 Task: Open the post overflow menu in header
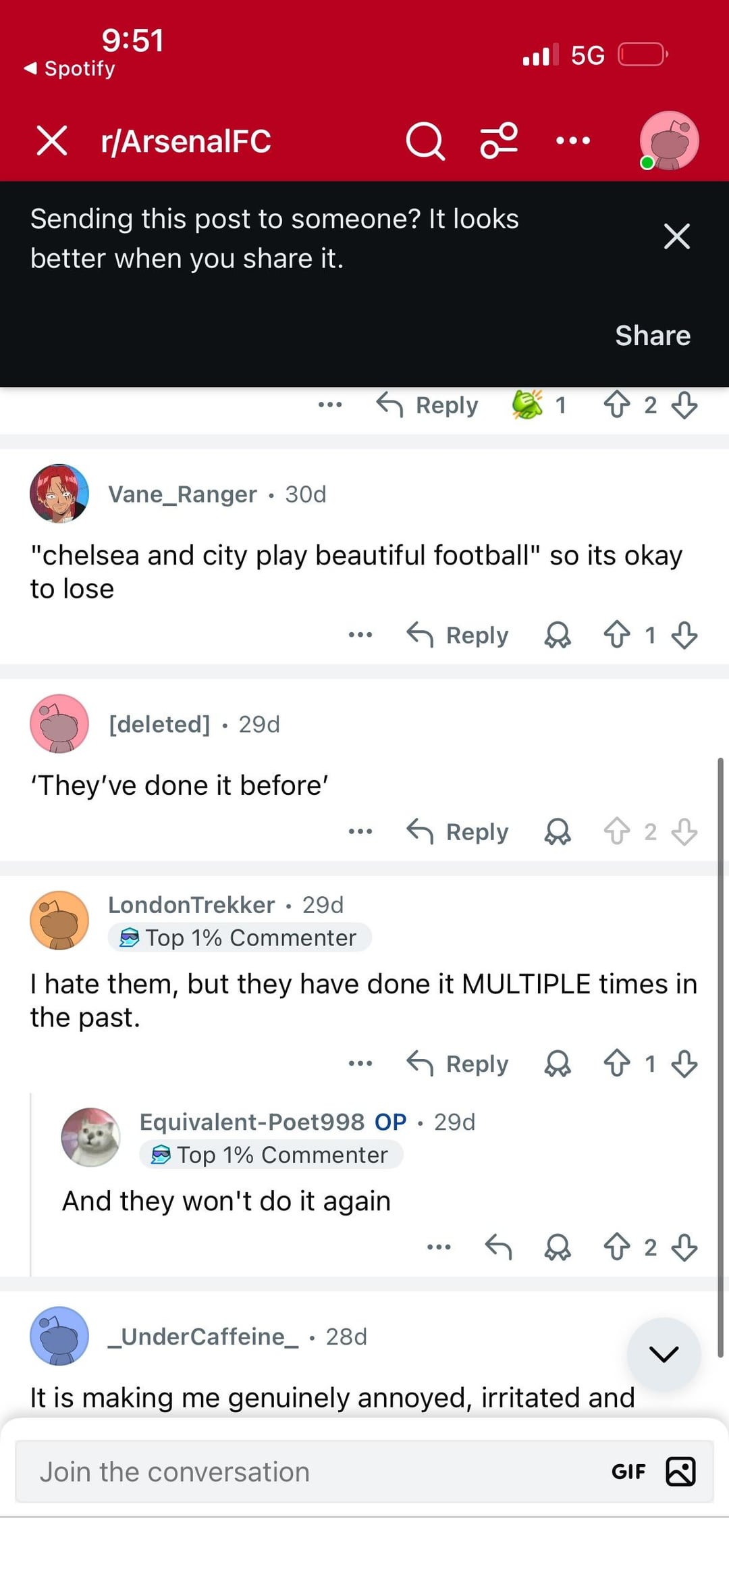572,141
